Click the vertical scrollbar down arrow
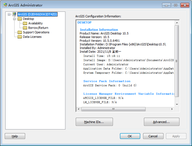The height and width of the screenshot is (146, 192). click(177, 105)
